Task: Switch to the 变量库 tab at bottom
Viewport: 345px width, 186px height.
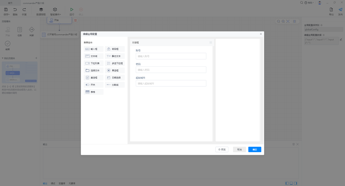Action: [62, 183]
